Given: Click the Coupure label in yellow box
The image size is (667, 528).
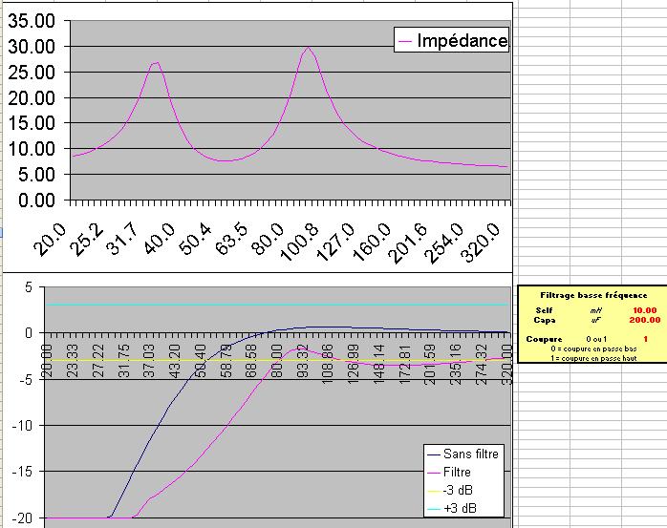Looking at the screenshot, I should (544, 339).
